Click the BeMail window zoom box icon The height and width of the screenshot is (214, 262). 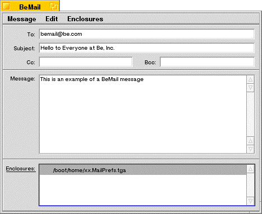pyautogui.click(x=54, y=7)
